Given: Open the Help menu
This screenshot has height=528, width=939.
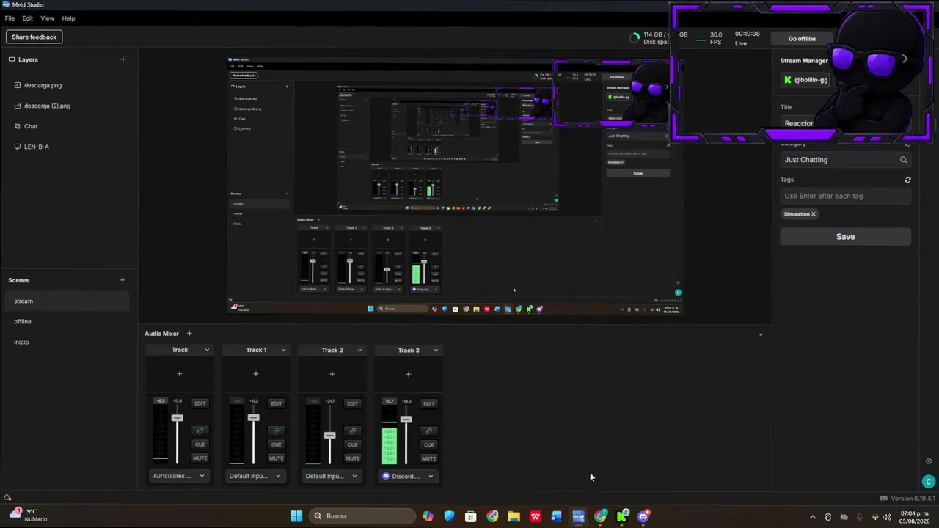Looking at the screenshot, I should pos(68,18).
